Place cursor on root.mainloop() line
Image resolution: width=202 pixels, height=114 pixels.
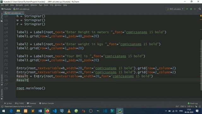coord(31,88)
